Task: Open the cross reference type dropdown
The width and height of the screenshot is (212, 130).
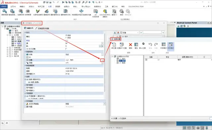Action: click(x=105, y=104)
